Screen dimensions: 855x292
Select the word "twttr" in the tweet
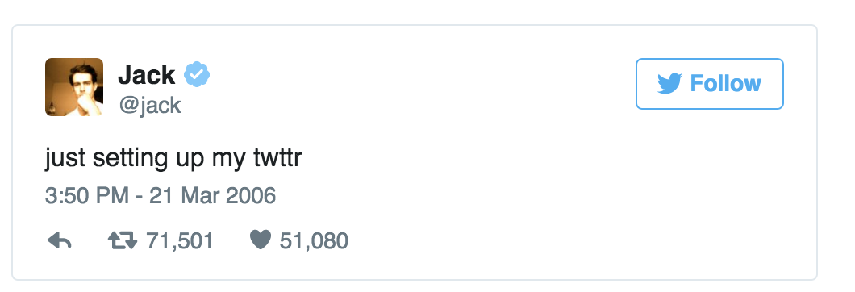(x=278, y=158)
